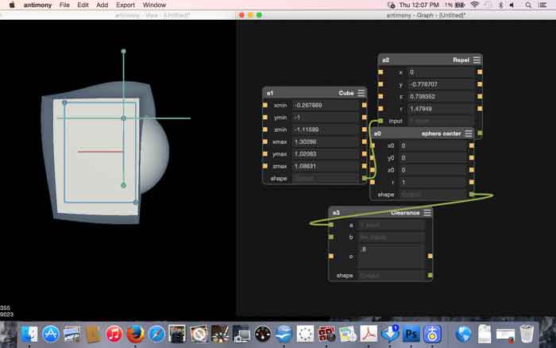Open Photoshop from the dock
The height and width of the screenshot is (348, 556).
(x=411, y=334)
